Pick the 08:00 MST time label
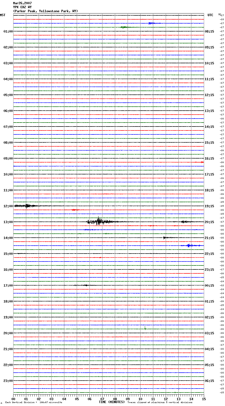The image size is (225, 406). 8,143
